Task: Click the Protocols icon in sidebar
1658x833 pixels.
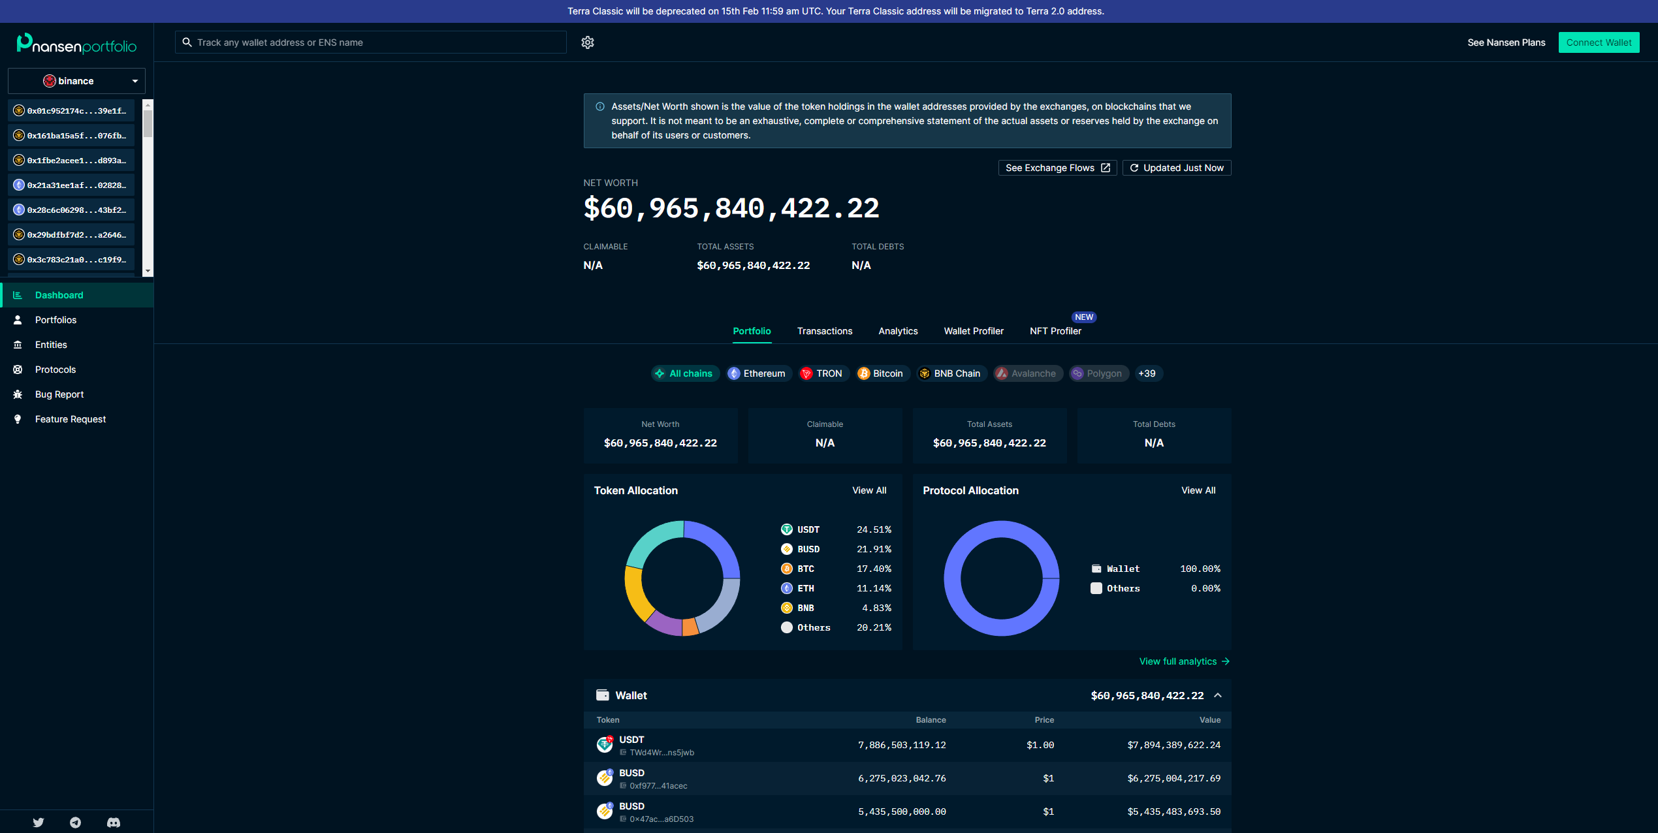Action: (x=18, y=369)
